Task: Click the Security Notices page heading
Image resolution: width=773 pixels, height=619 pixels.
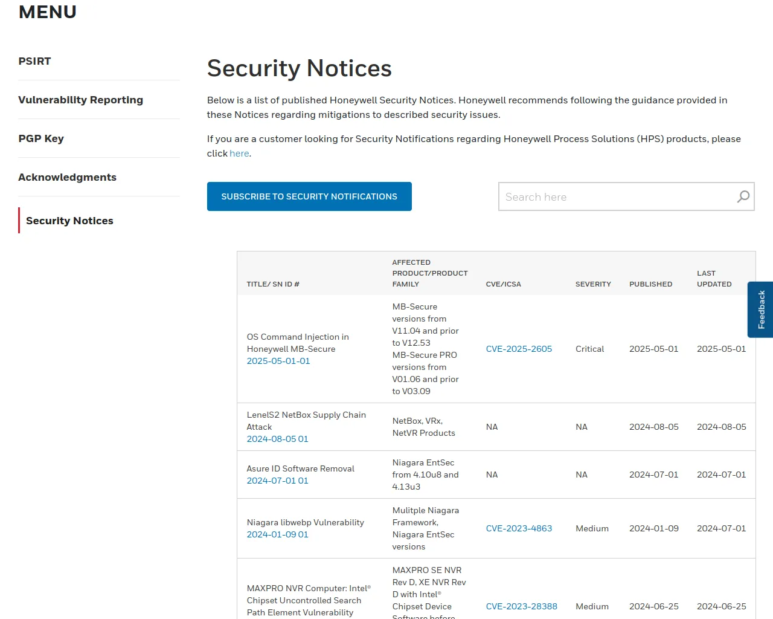Action: click(299, 68)
